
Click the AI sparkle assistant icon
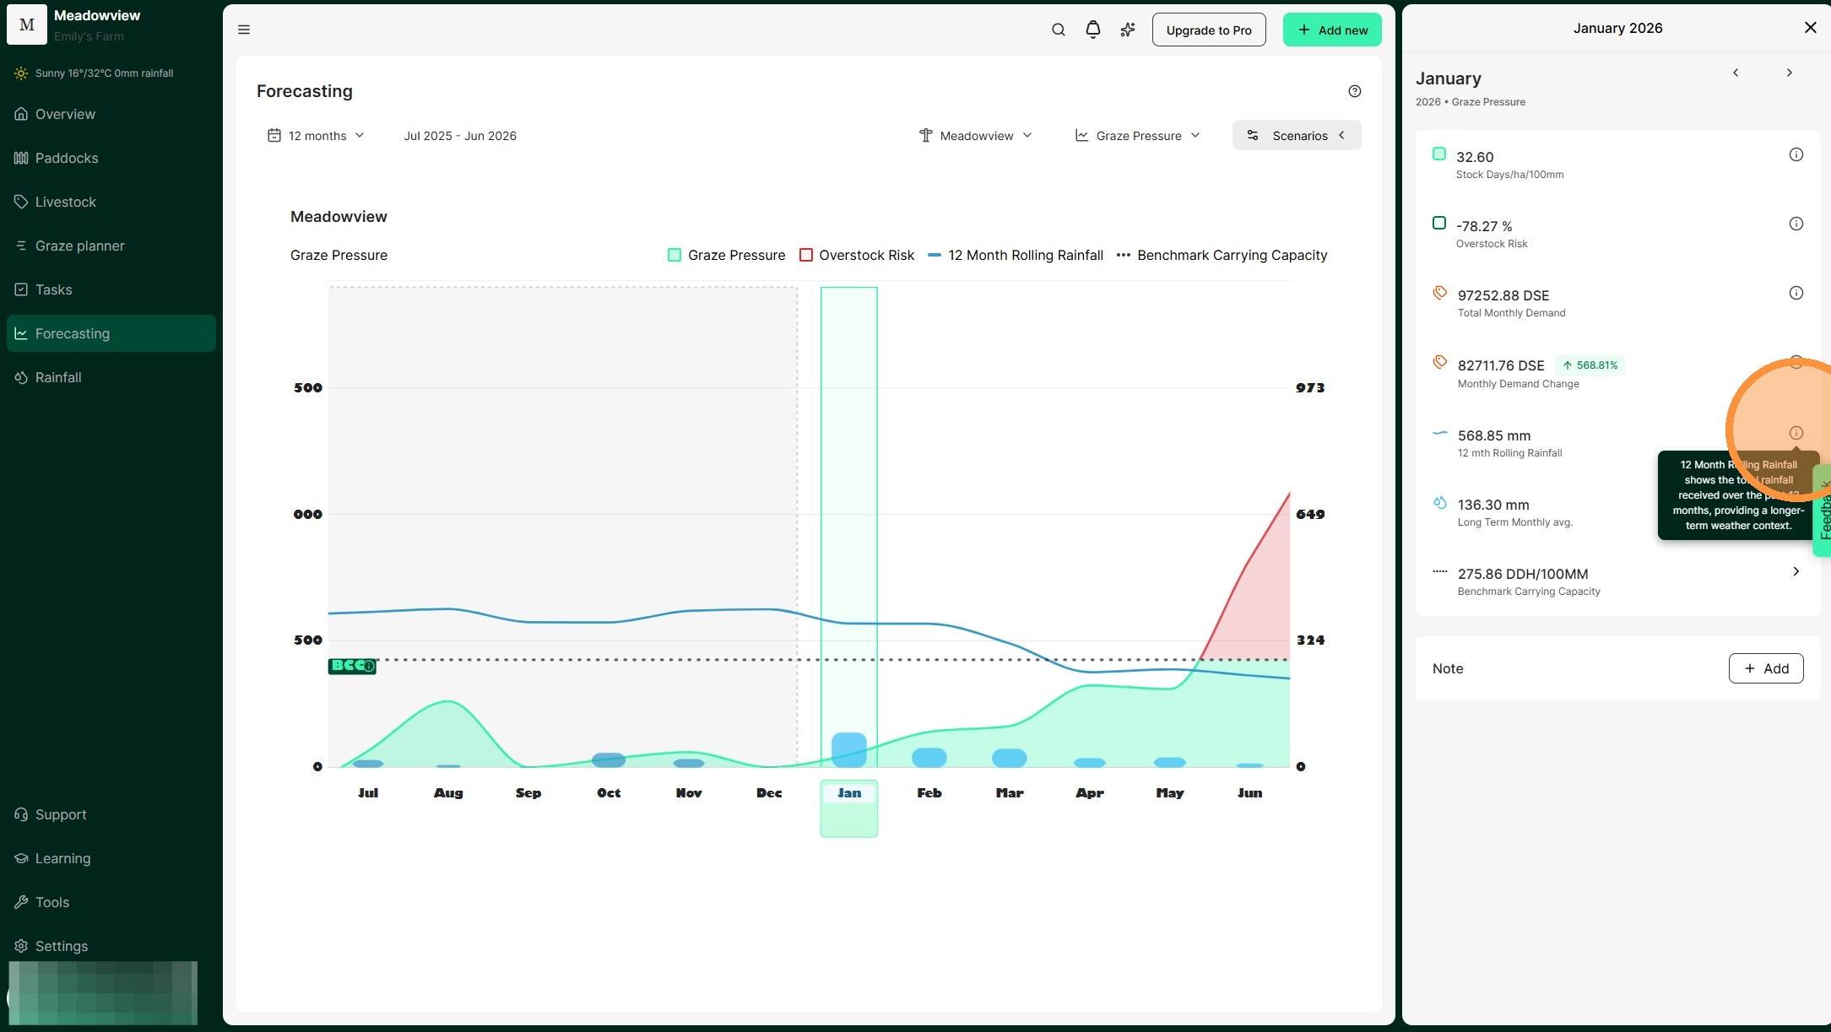pyautogui.click(x=1127, y=30)
